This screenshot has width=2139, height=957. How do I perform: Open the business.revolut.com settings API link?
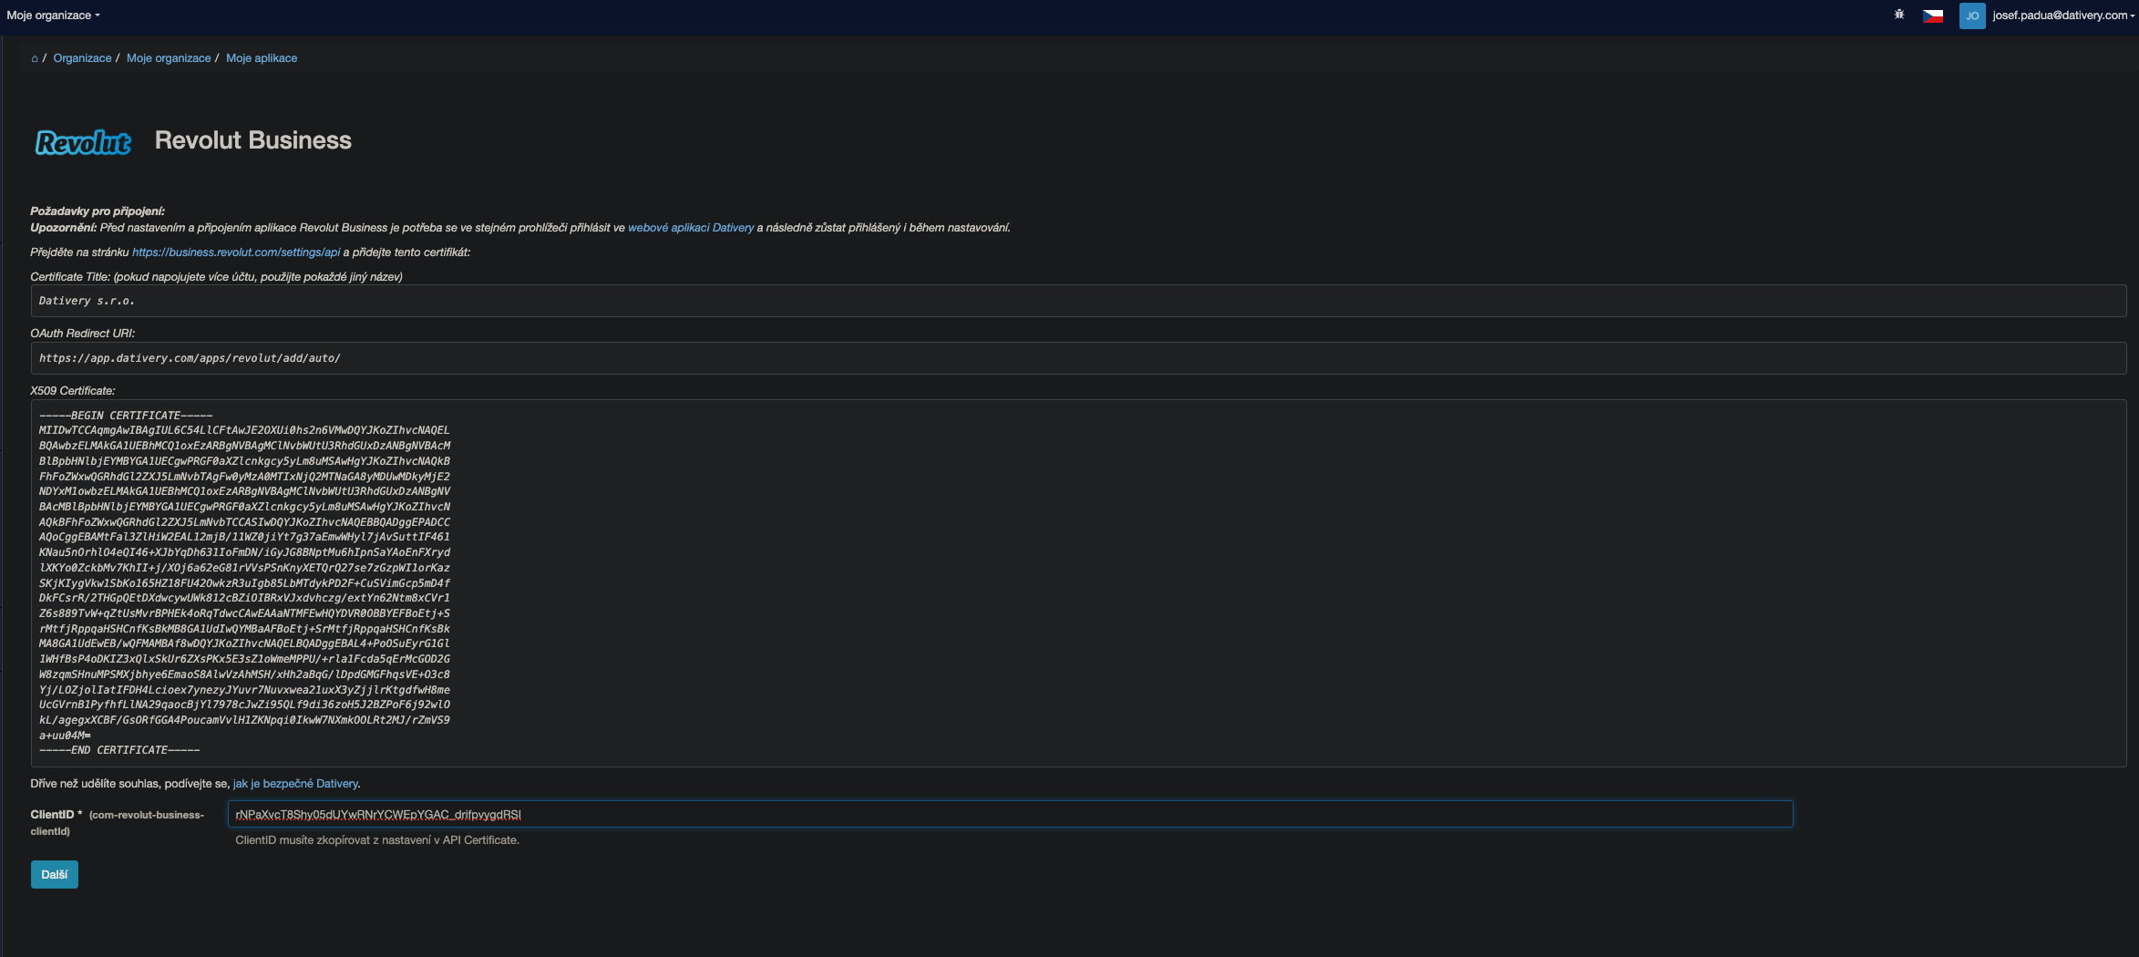click(x=236, y=252)
